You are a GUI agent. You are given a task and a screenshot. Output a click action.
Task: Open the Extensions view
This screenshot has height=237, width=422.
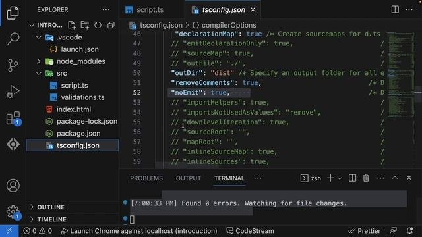[x=13, y=118]
